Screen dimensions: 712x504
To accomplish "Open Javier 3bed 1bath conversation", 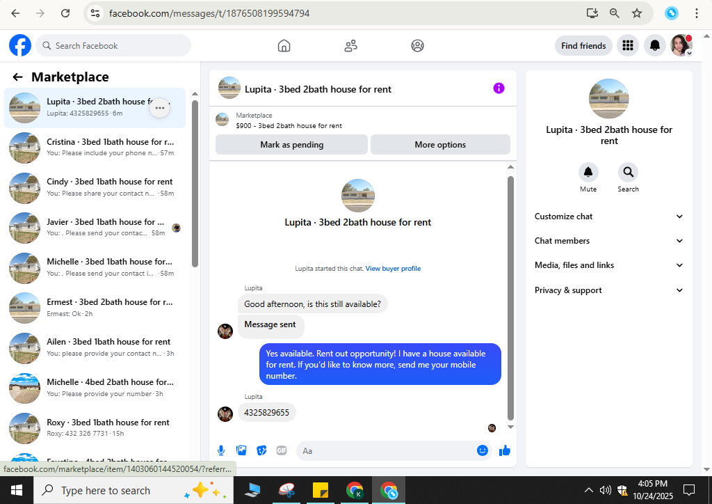I will coord(95,227).
